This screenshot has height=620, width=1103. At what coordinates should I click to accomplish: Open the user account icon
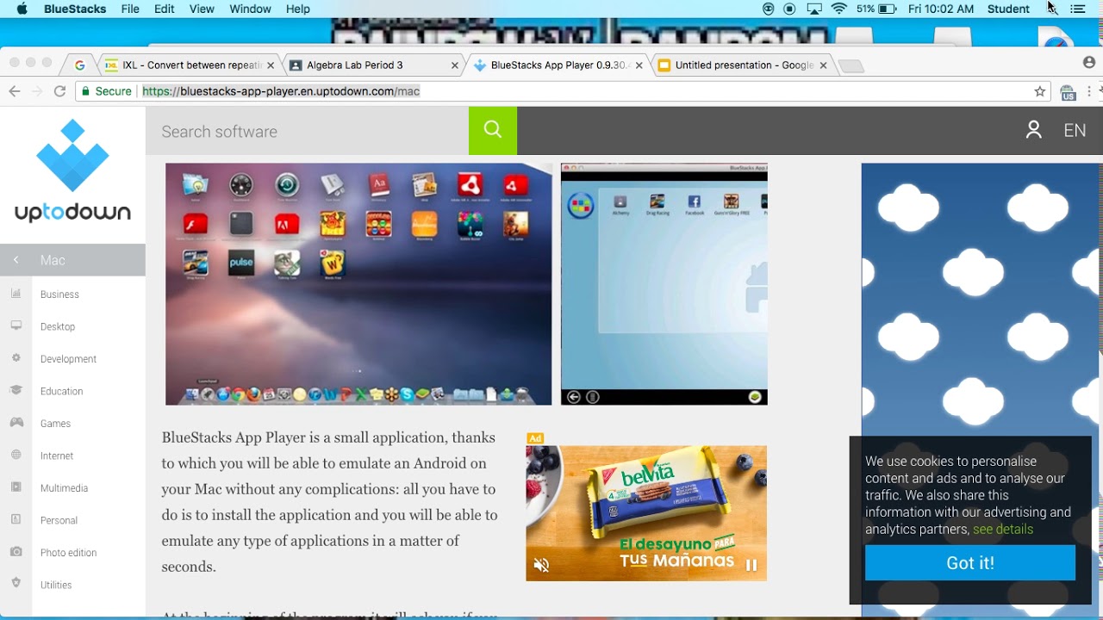[x=1033, y=130]
